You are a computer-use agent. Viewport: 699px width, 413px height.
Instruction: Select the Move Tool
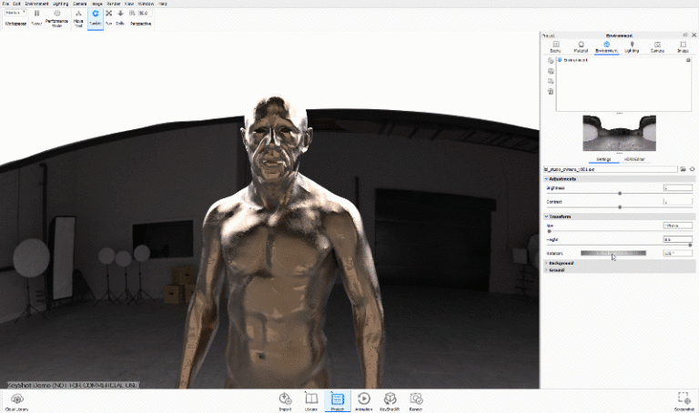point(78,18)
